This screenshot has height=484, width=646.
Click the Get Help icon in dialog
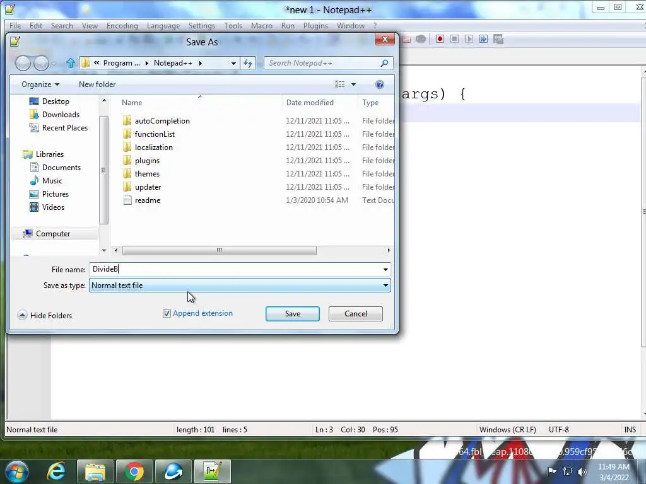[379, 84]
